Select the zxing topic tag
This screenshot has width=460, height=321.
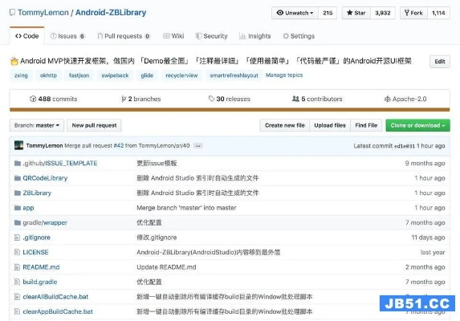pyautogui.click(x=21, y=75)
